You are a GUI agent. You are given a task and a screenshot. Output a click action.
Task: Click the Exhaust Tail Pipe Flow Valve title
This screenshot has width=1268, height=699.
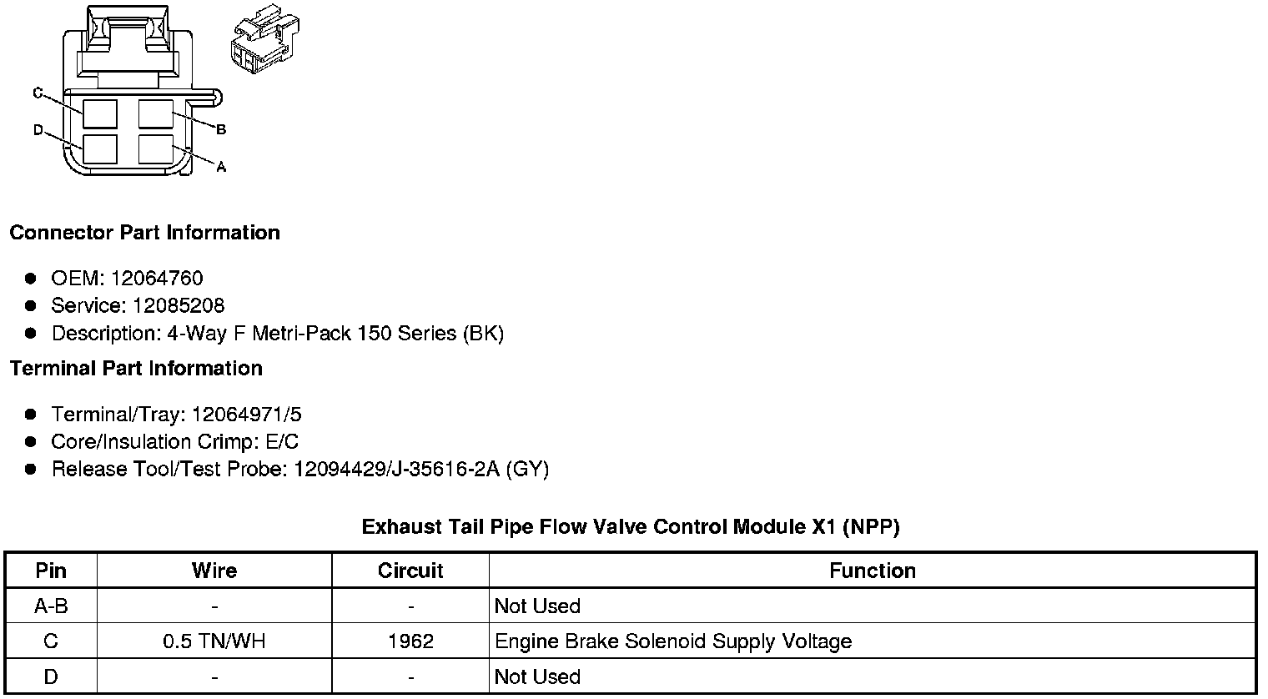631,527
